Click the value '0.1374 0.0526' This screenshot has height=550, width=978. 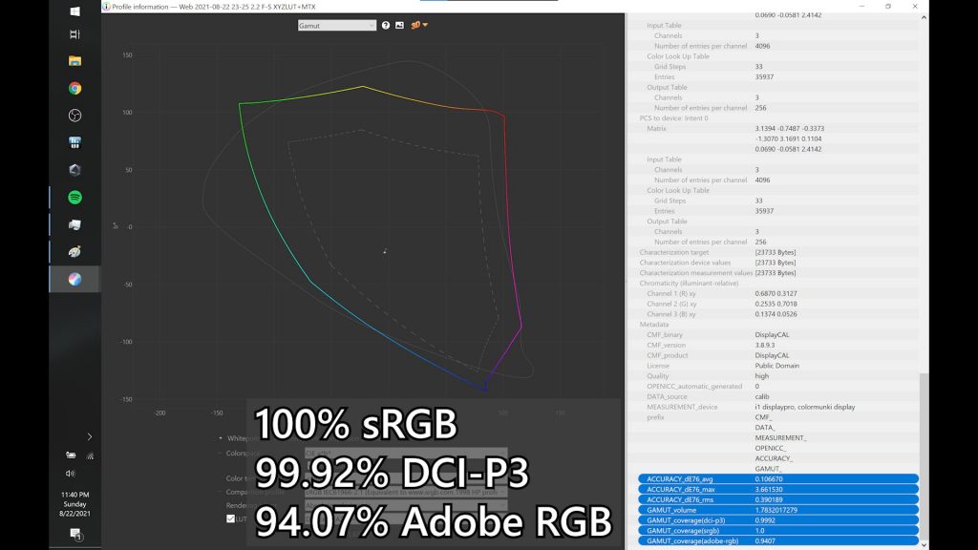point(776,314)
